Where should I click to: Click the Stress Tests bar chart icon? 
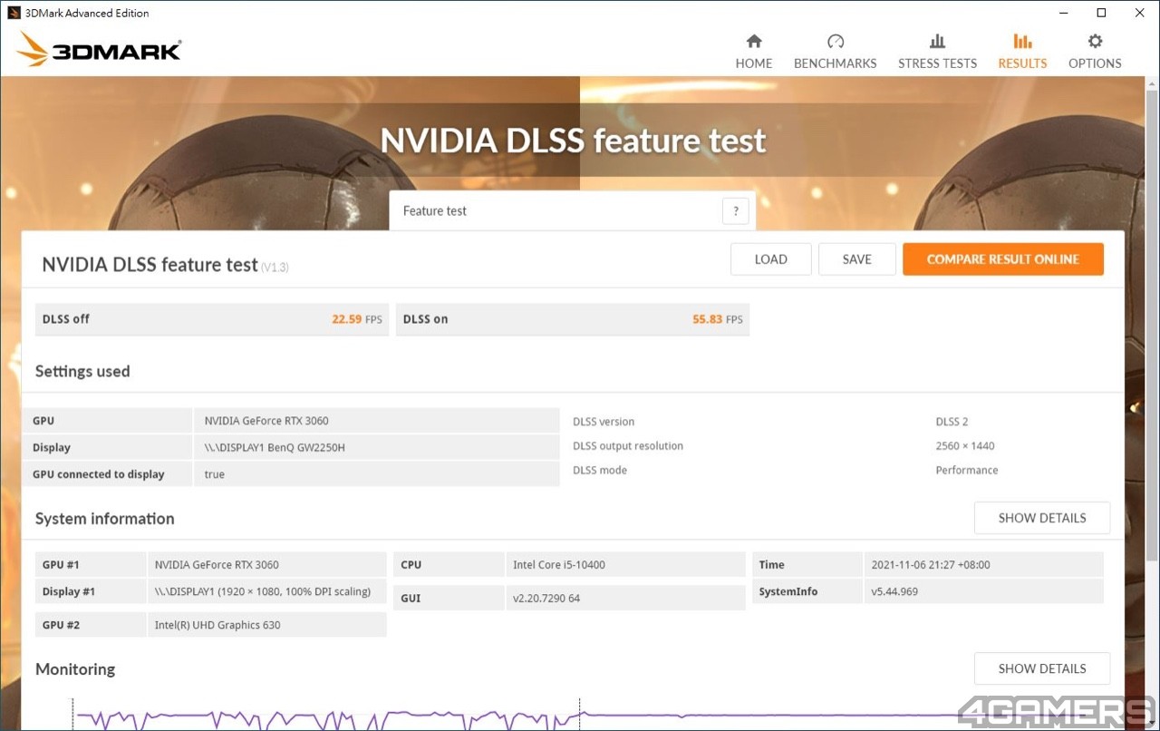click(937, 42)
